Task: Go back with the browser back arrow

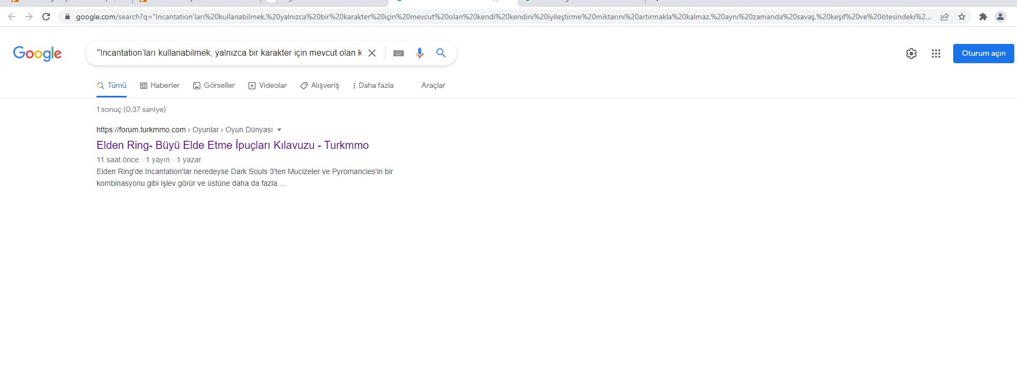Action: (x=12, y=17)
